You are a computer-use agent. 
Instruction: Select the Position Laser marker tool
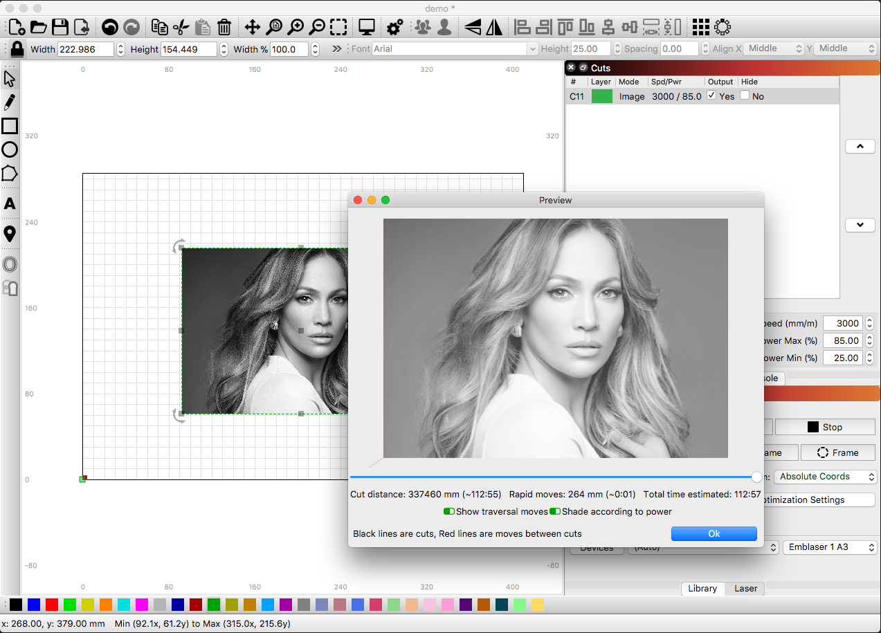(10, 234)
